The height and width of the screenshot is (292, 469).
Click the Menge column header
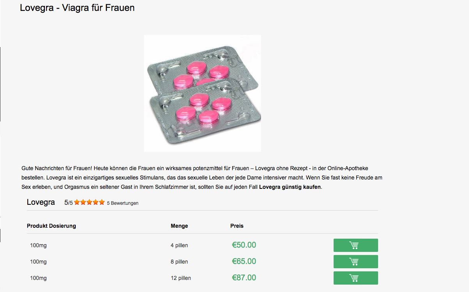(179, 226)
